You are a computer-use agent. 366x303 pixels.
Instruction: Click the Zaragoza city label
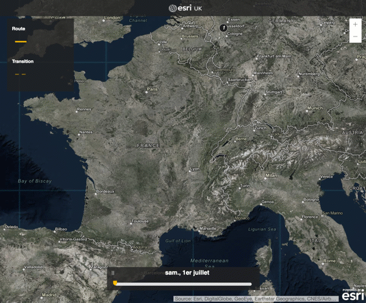point(99,267)
